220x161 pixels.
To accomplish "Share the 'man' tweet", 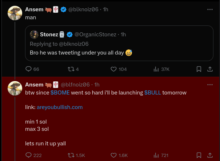I will tap(210, 69).
